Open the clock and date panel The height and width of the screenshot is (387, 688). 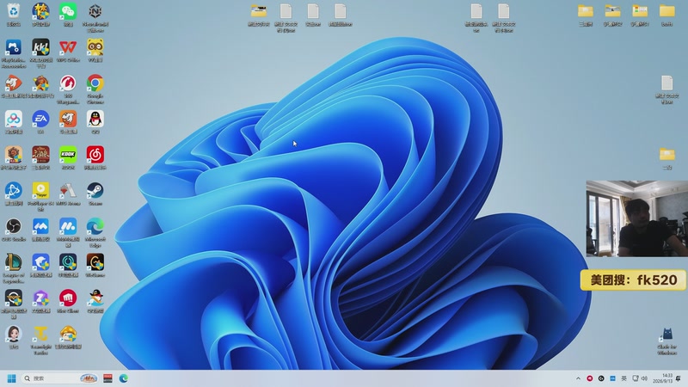[x=663, y=378]
